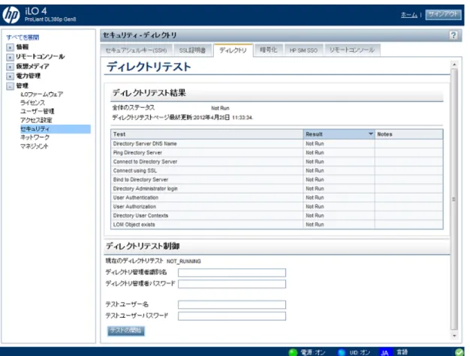Click the Test column header

coord(206,134)
